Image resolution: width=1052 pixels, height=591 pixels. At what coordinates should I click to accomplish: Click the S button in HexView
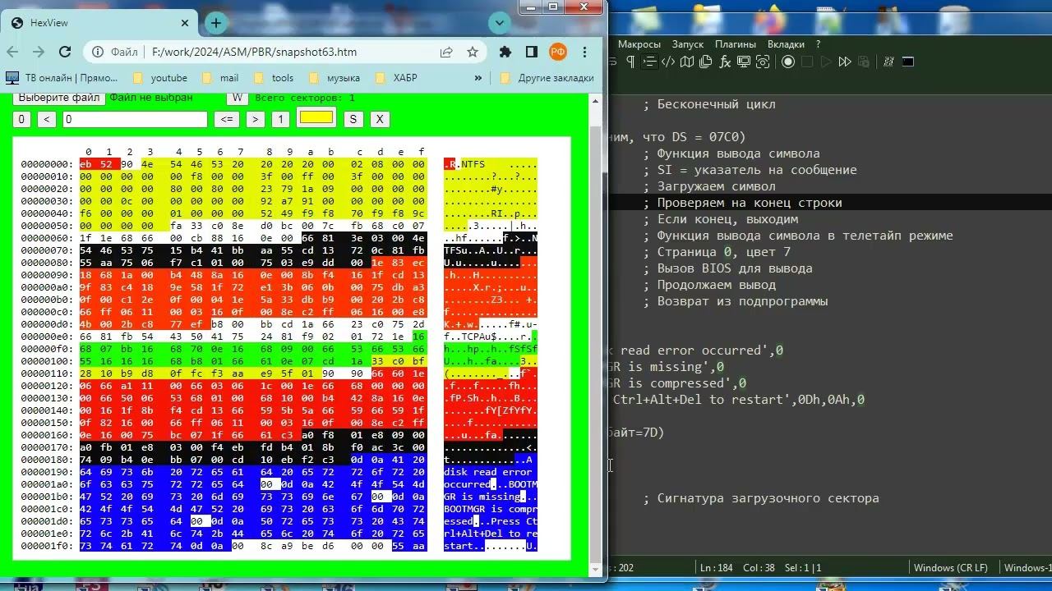353,119
